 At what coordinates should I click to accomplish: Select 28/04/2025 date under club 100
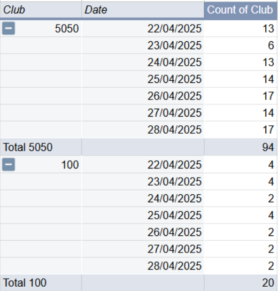click(143, 266)
